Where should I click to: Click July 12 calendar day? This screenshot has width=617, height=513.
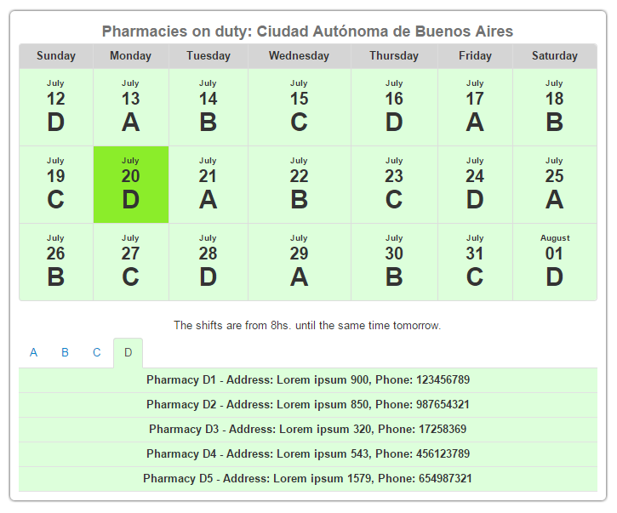click(55, 107)
